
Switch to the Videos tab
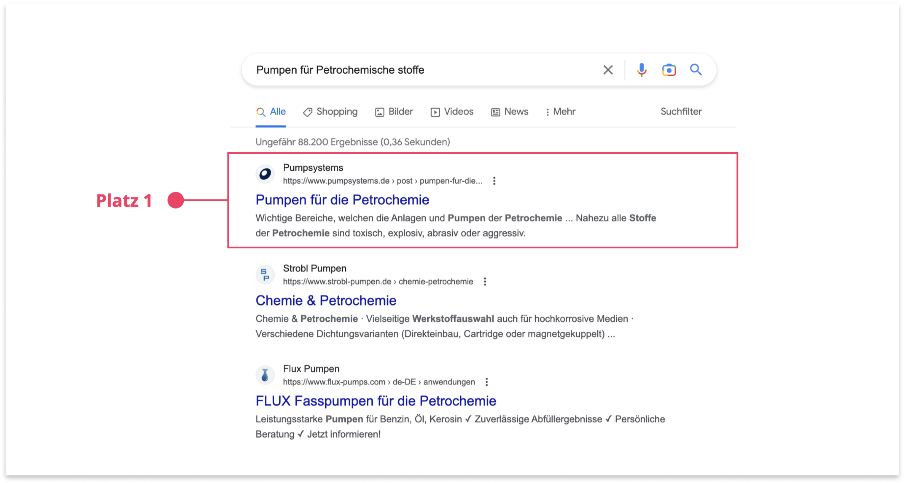coord(452,112)
